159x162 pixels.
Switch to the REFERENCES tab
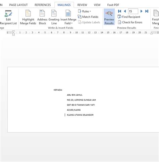pos(43,5)
